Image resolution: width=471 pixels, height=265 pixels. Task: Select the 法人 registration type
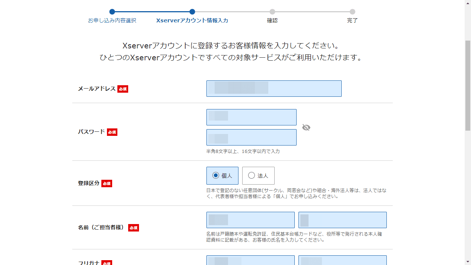pos(258,176)
